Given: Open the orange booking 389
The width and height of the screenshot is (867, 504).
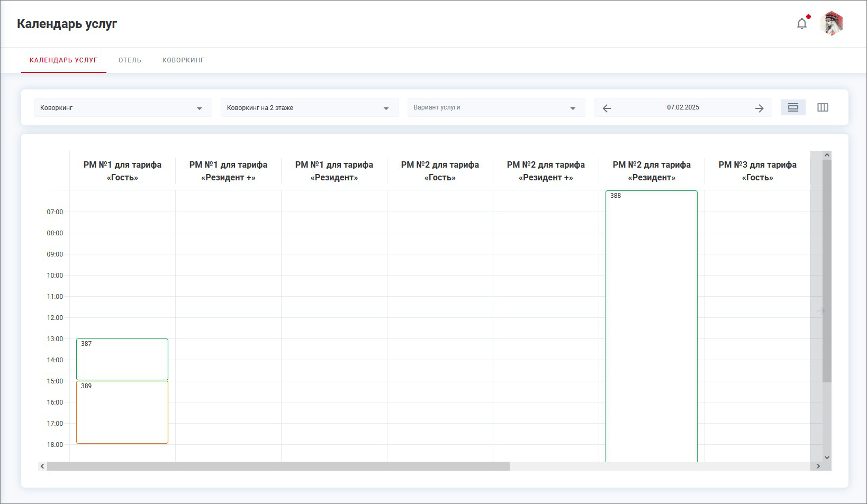Looking at the screenshot, I should pos(122,412).
